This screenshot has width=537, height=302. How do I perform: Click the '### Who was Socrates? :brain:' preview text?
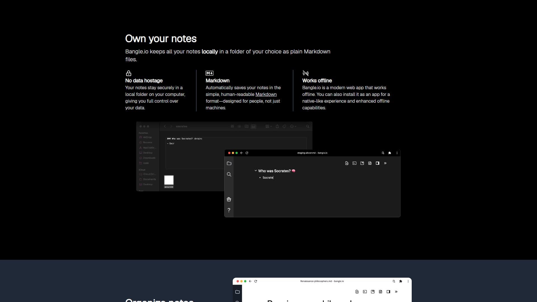pyautogui.click(x=185, y=139)
